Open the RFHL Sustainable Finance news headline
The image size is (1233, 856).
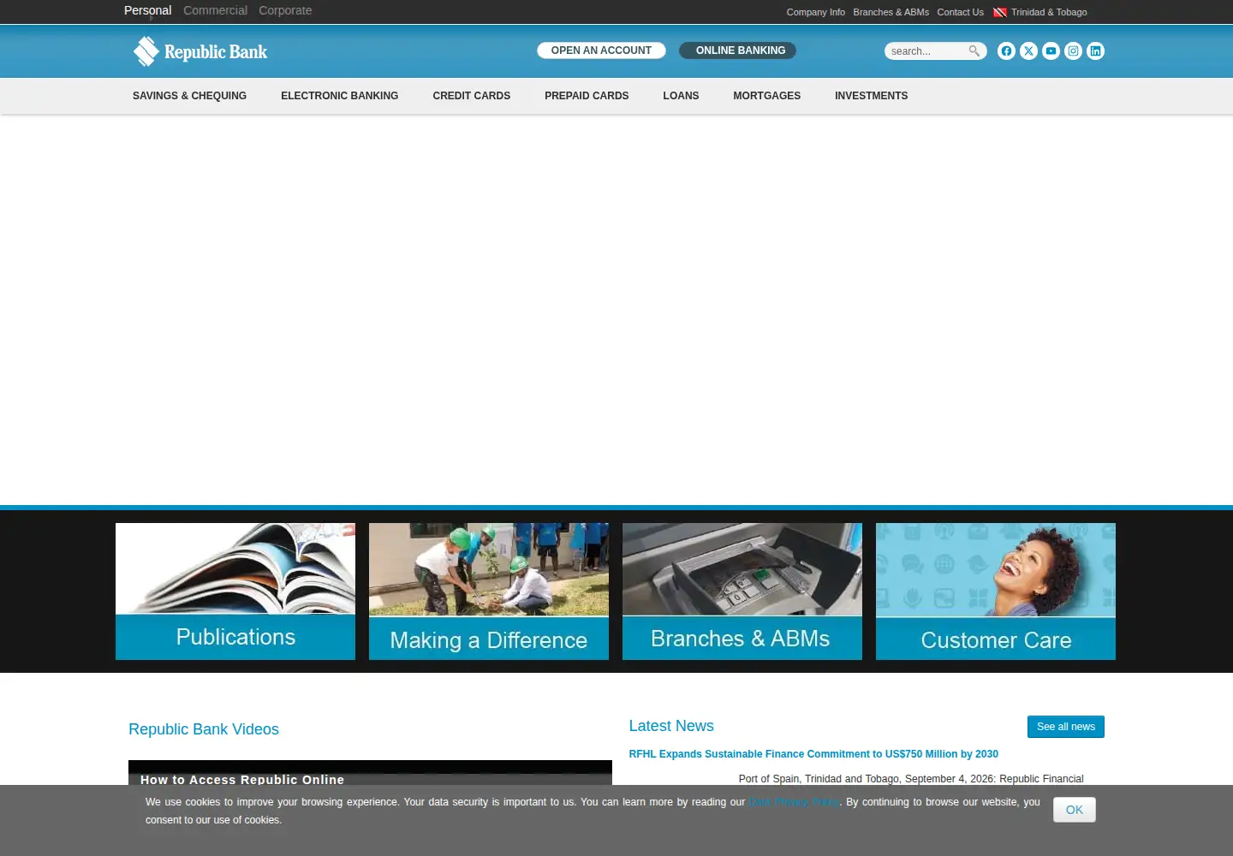pos(813,754)
